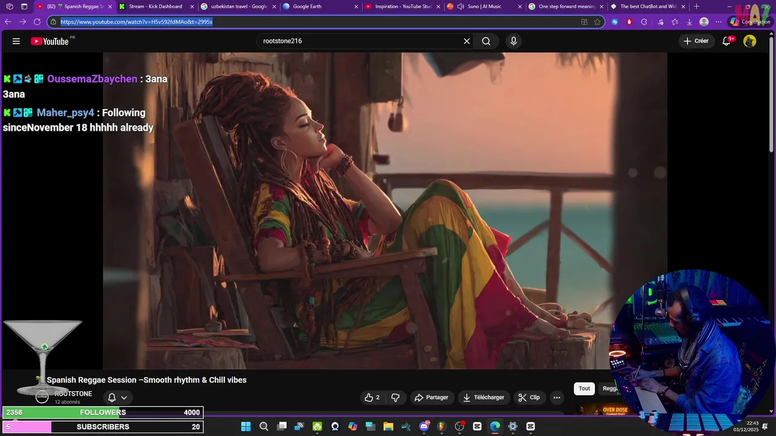
Task: Open more actions three-dot menu under video
Action: click(x=557, y=397)
